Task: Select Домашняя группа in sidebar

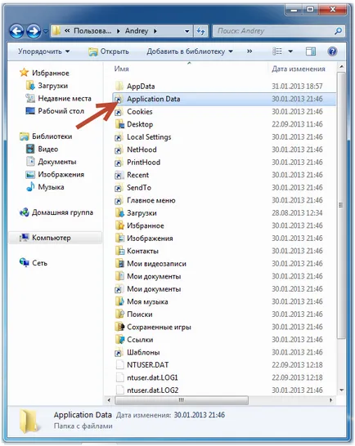Action: (62, 212)
